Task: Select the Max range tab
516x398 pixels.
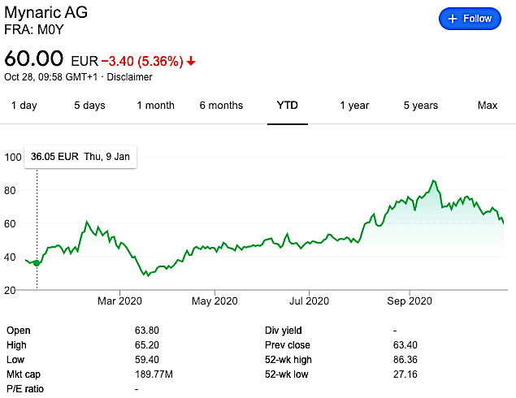Action: [x=488, y=106]
